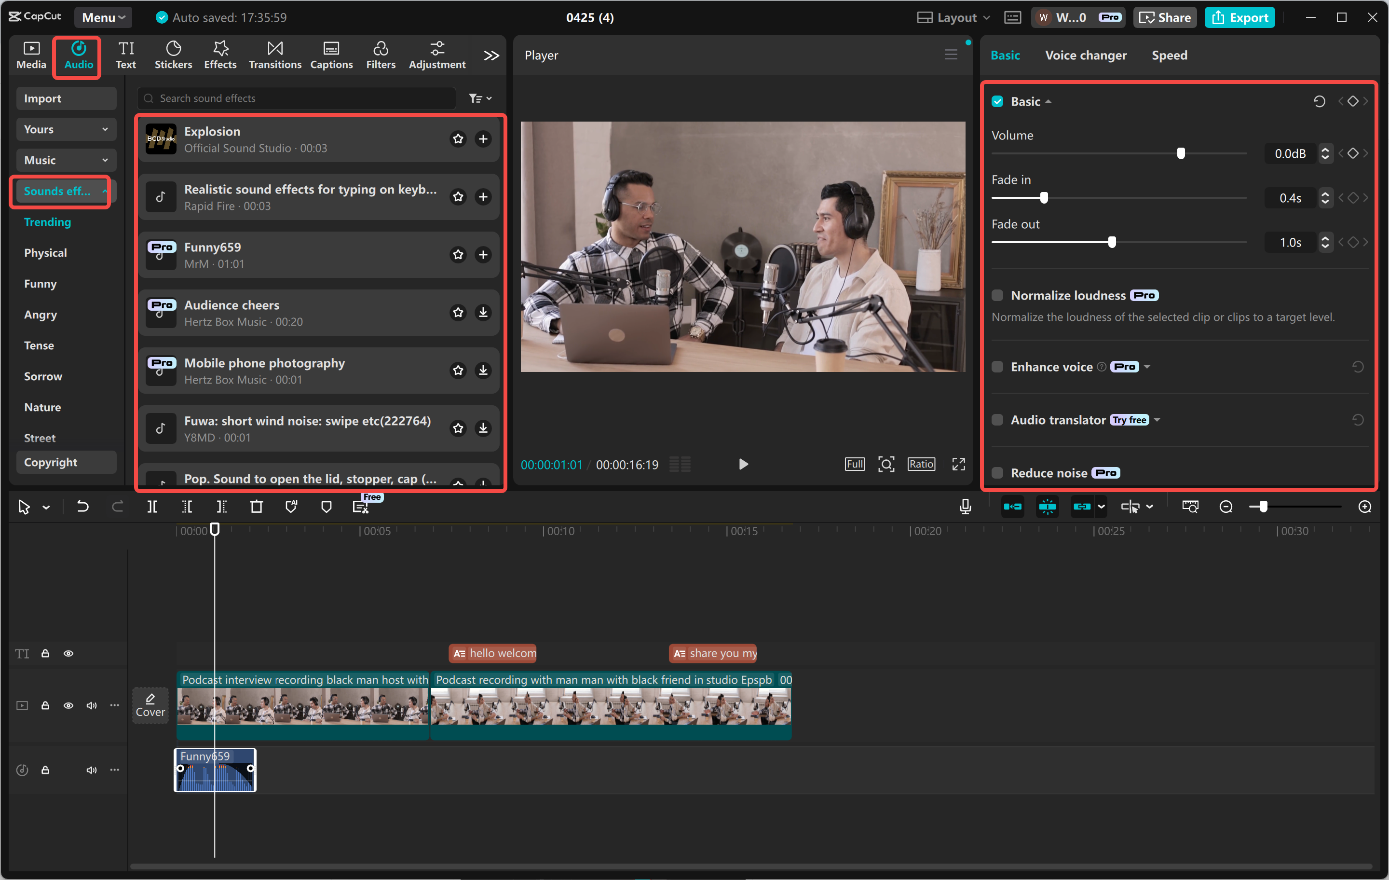Mute the Funny659 audio track
Screen dimensions: 1389x880
coord(91,770)
